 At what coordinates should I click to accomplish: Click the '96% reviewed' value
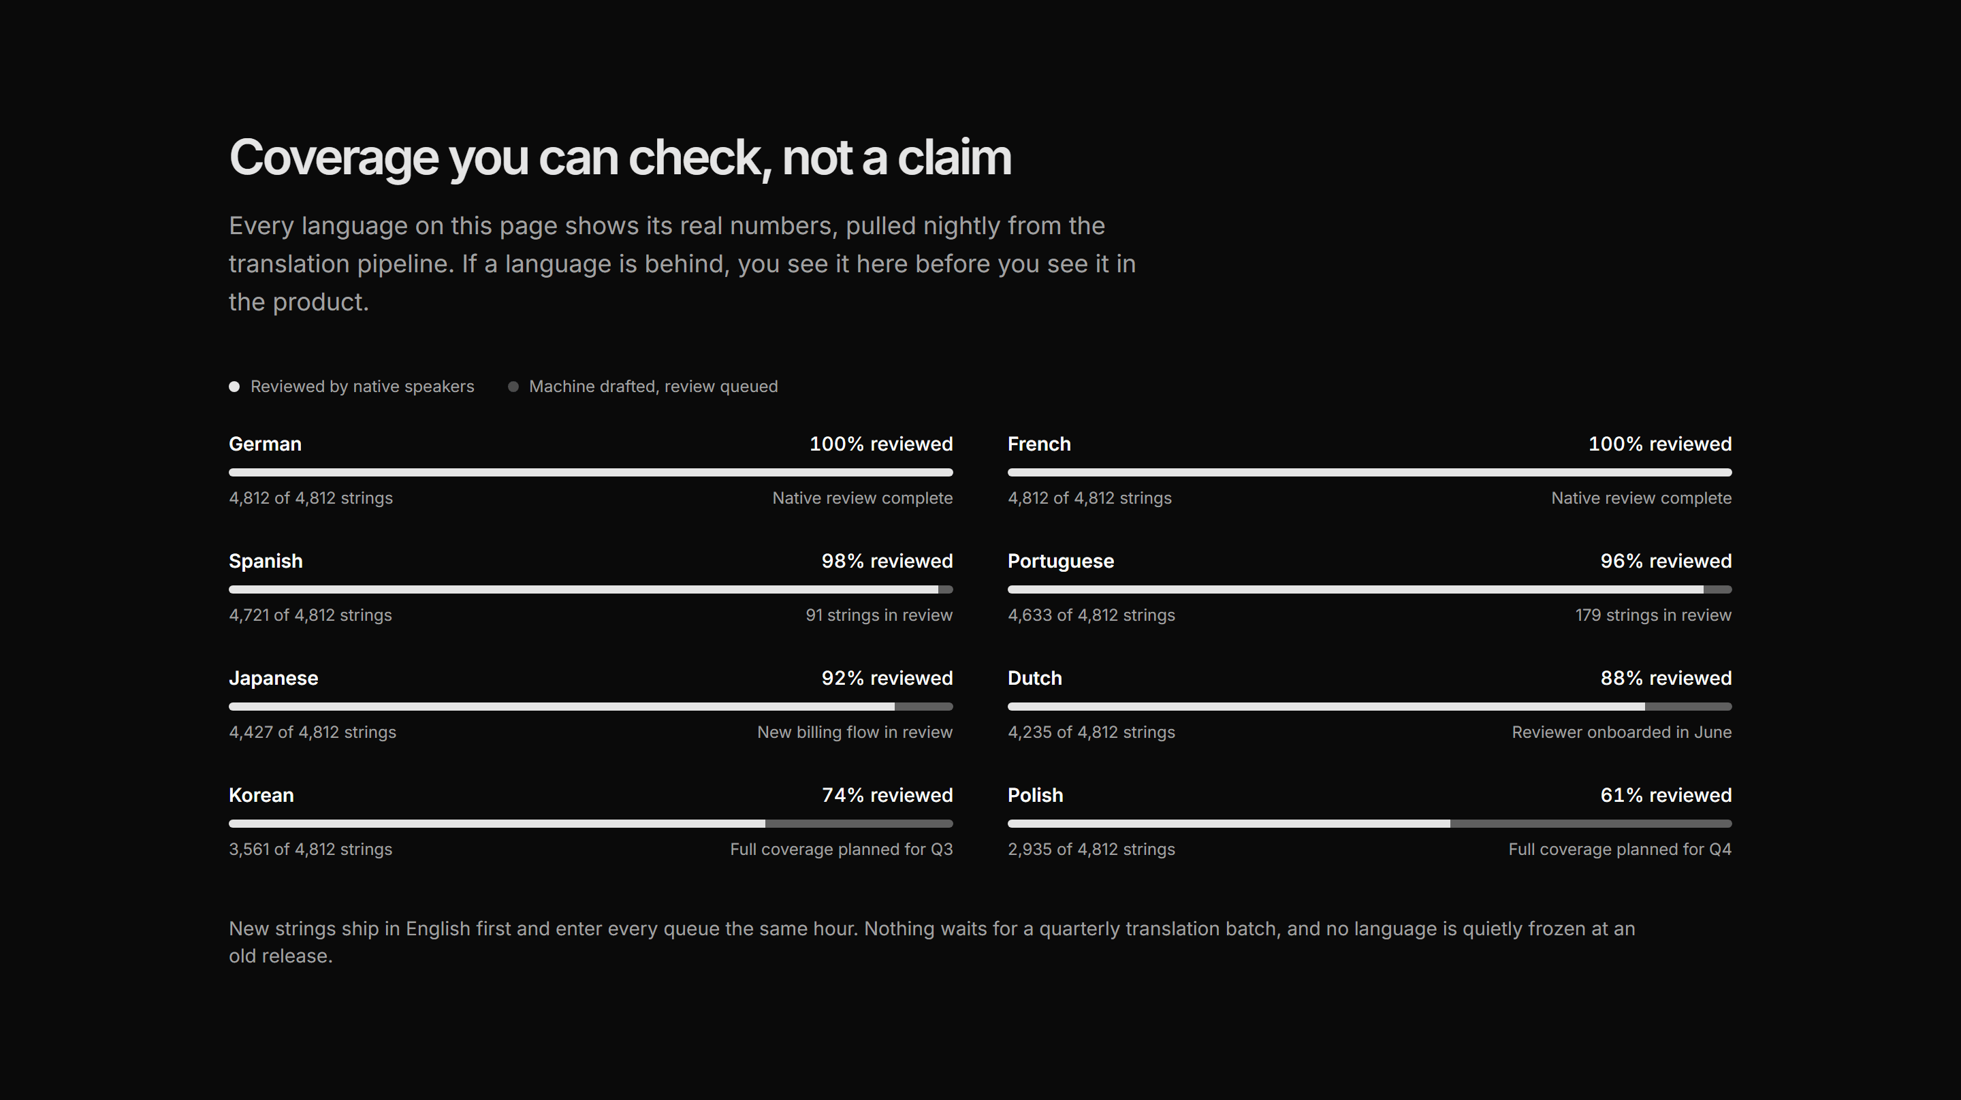(x=1665, y=561)
